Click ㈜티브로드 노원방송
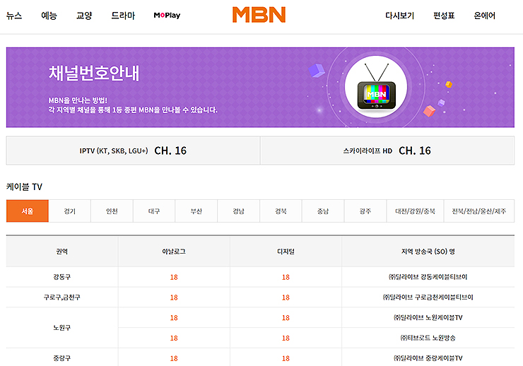 [x=428, y=338]
